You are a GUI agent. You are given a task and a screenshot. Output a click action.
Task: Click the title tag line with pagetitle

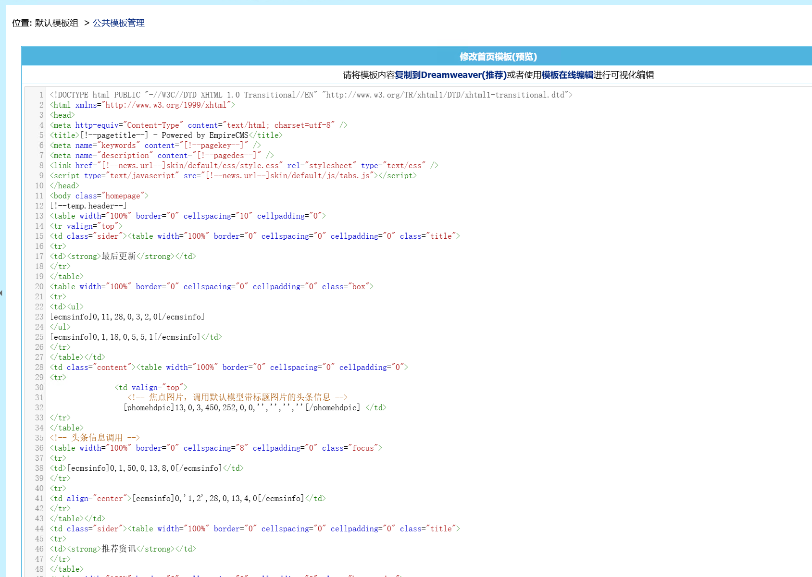[166, 135]
